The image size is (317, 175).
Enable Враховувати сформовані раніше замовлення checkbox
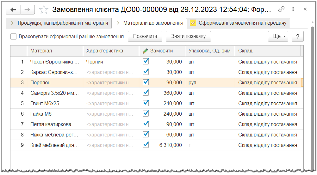tap(14, 37)
